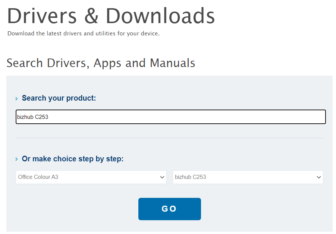336x234 pixels.
Task: Click the bullet icon near the product search heading
Action: pyautogui.click(x=17, y=98)
